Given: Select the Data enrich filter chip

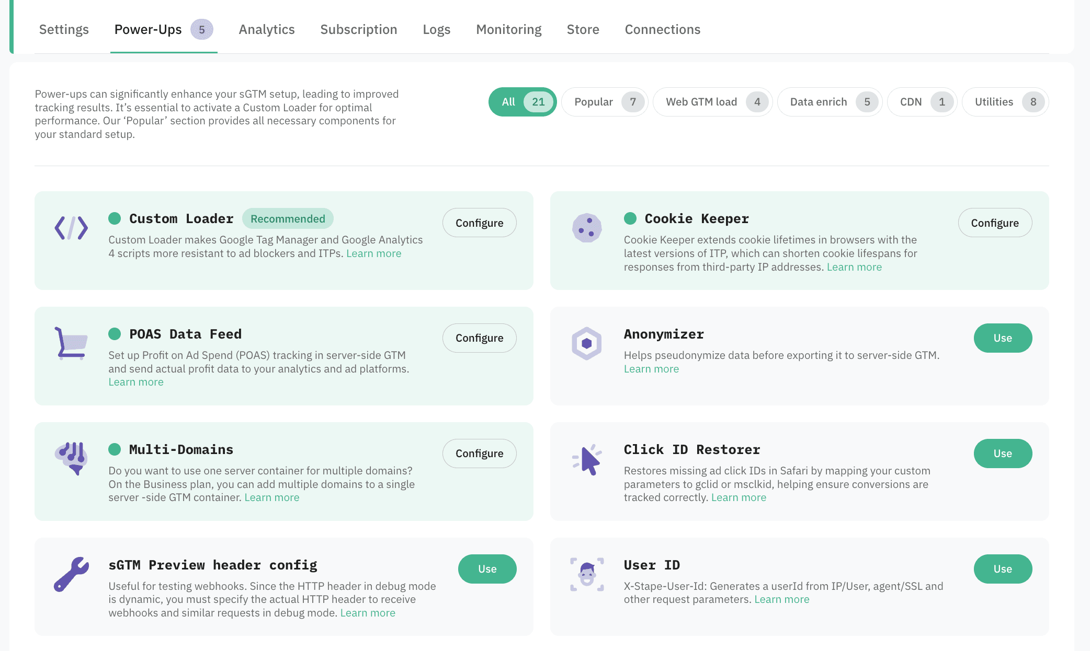Looking at the screenshot, I should tap(829, 102).
